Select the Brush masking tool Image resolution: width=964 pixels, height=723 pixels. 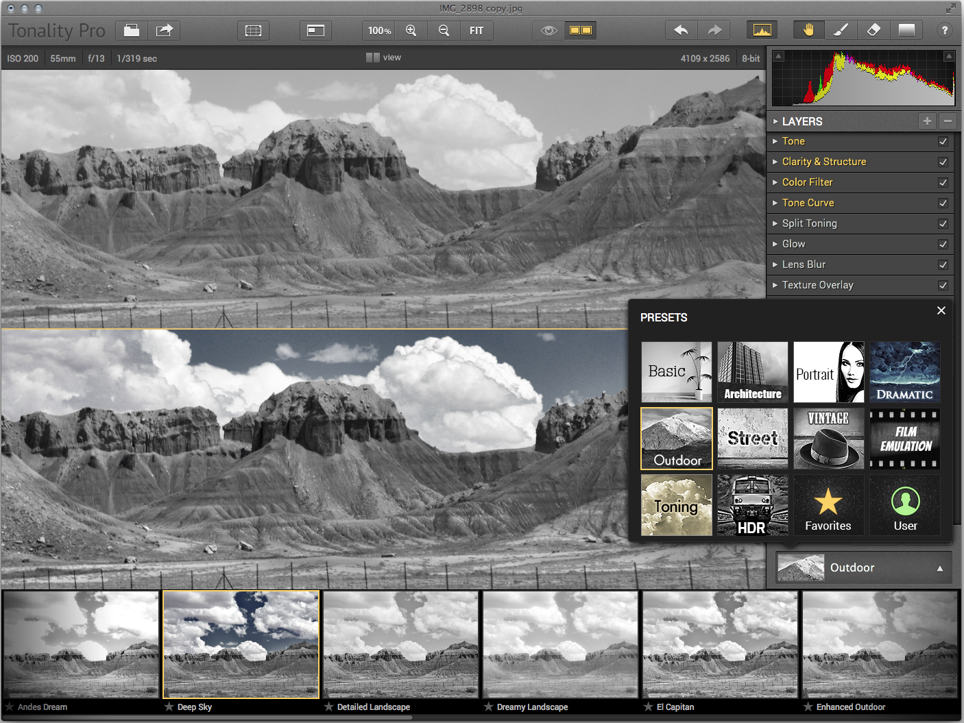click(x=841, y=30)
